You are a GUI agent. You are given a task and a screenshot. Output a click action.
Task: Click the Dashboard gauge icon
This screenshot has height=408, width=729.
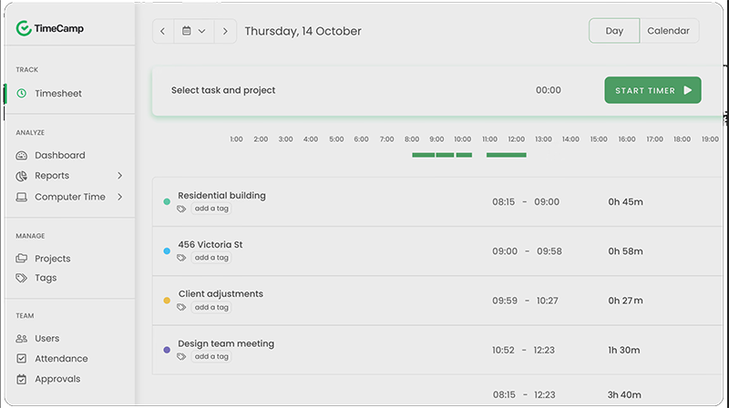[x=22, y=156]
